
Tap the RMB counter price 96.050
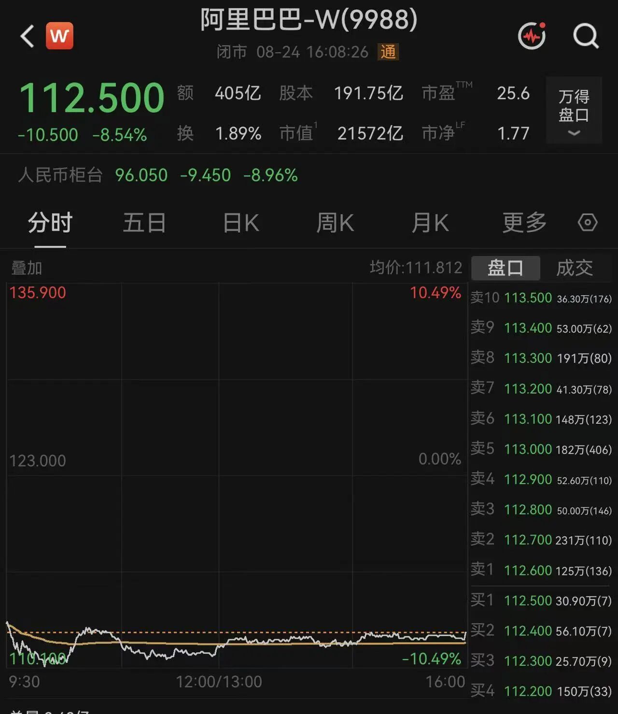(141, 175)
